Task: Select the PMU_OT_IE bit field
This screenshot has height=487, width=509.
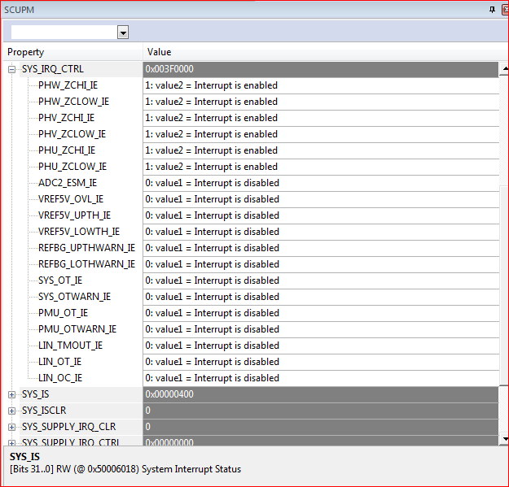Action: tap(63, 313)
